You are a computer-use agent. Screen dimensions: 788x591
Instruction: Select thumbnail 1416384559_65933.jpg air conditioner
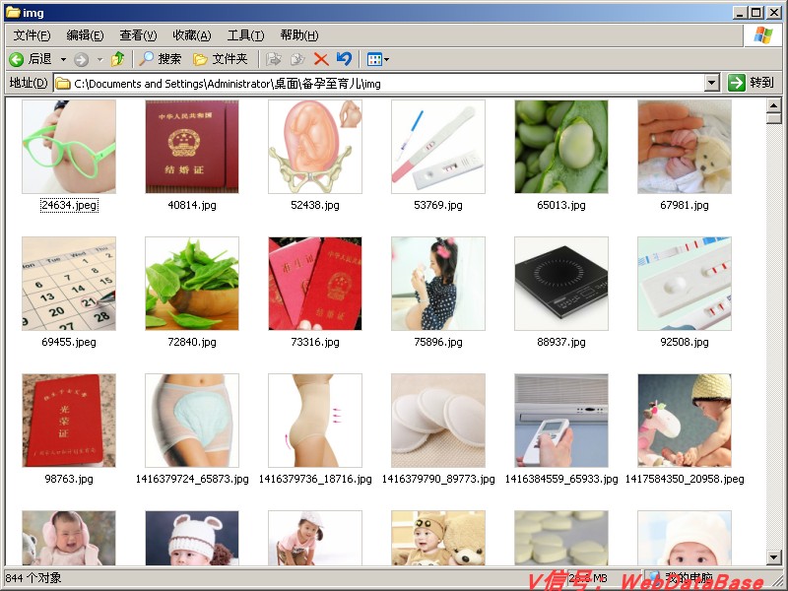pos(561,421)
